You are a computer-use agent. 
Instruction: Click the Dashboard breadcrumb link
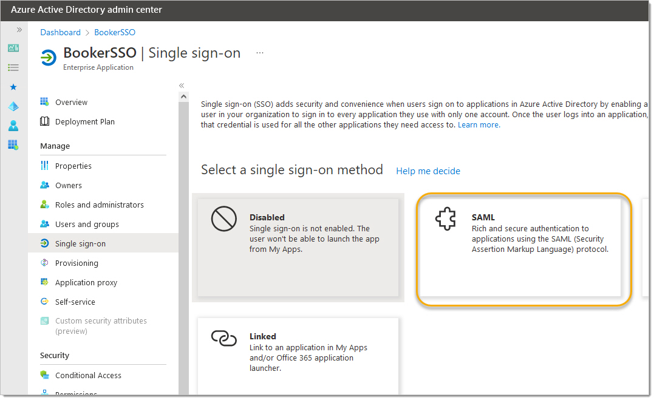(x=60, y=32)
